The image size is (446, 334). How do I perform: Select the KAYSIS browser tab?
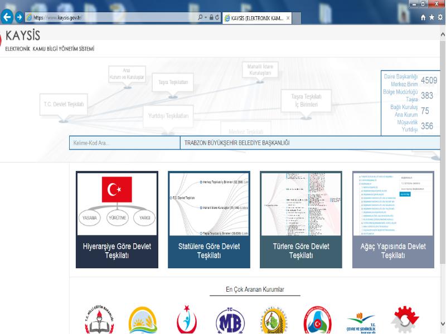pos(257,18)
